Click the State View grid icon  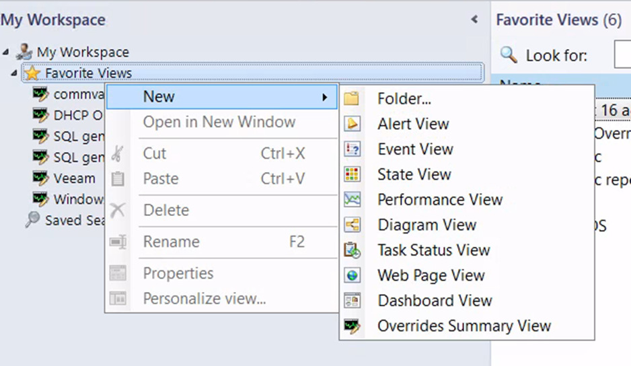[x=352, y=174]
